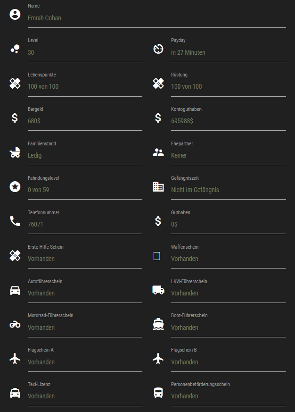This screenshot has width=295, height=412.
Task: Click the motorcycle icon for Motorrad-Führerschein
Action: click(15, 324)
